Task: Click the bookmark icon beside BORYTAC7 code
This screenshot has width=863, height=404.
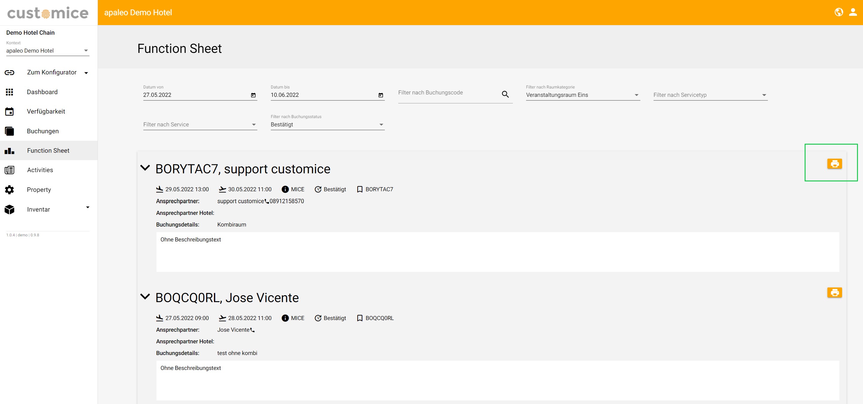Action: click(360, 189)
